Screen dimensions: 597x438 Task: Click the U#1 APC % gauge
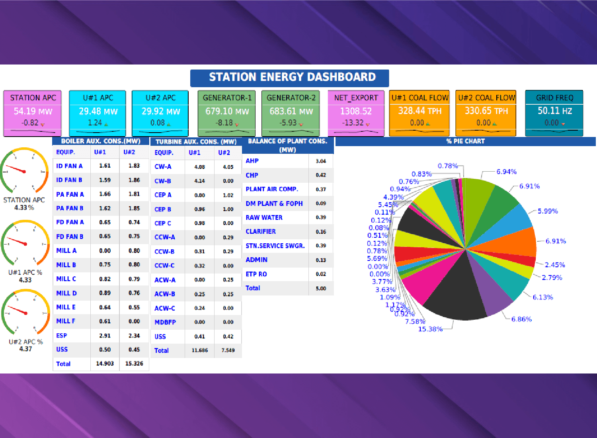tap(25, 244)
